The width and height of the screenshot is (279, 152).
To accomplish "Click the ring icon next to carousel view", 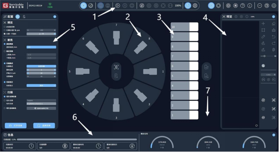I will click(218, 6).
